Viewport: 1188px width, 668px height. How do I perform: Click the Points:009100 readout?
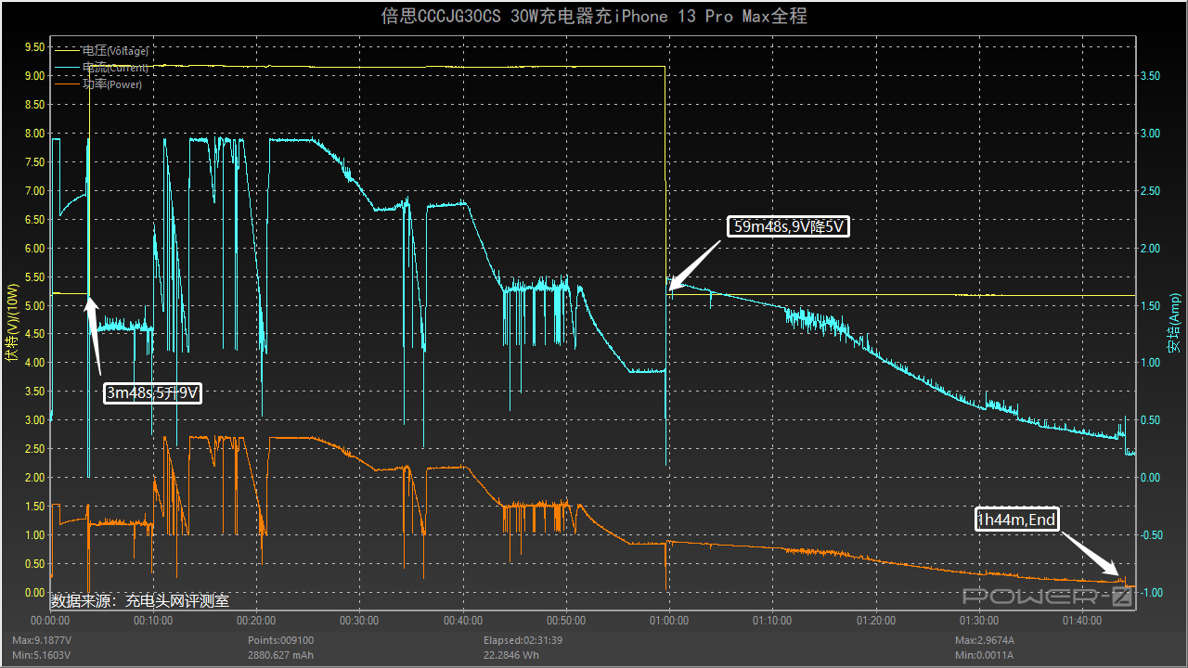(x=280, y=640)
